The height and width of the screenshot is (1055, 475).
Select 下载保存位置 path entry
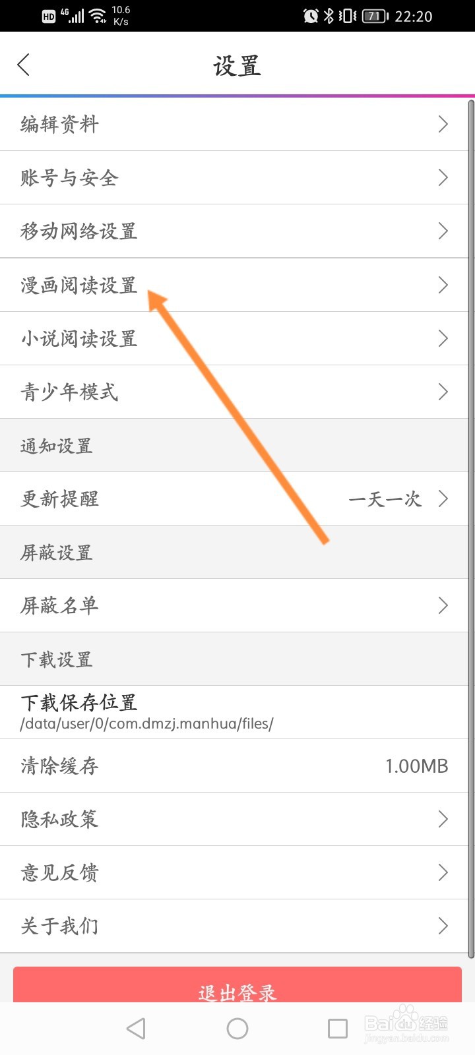pos(234,712)
